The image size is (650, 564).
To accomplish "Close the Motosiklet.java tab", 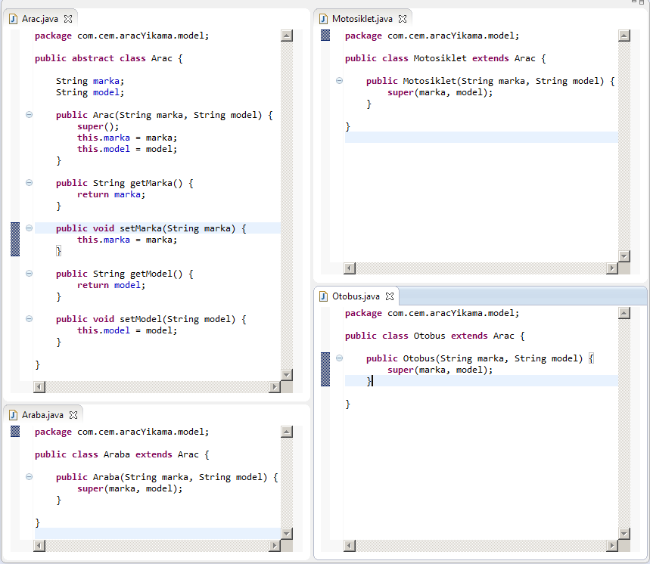I will point(403,18).
